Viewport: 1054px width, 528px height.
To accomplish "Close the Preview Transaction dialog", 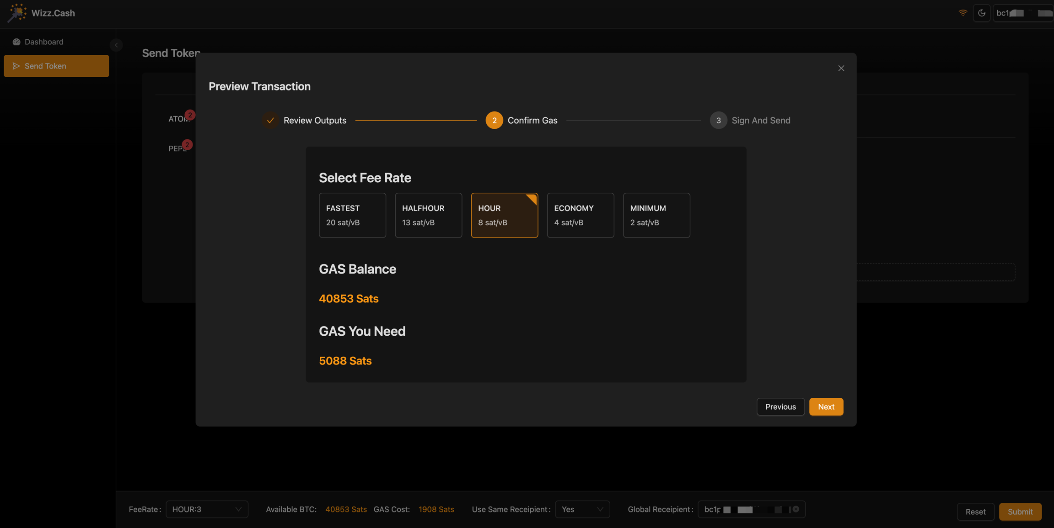I will pos(841,69).
